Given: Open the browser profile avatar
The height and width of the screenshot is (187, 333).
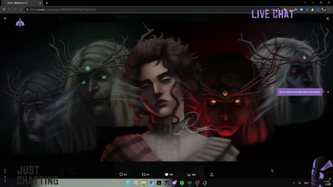Looking at the screenshot, I should coord(324,10).
